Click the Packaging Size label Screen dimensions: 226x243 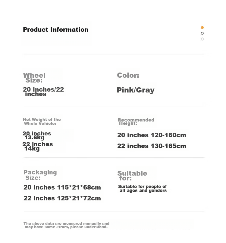point(40,175)
